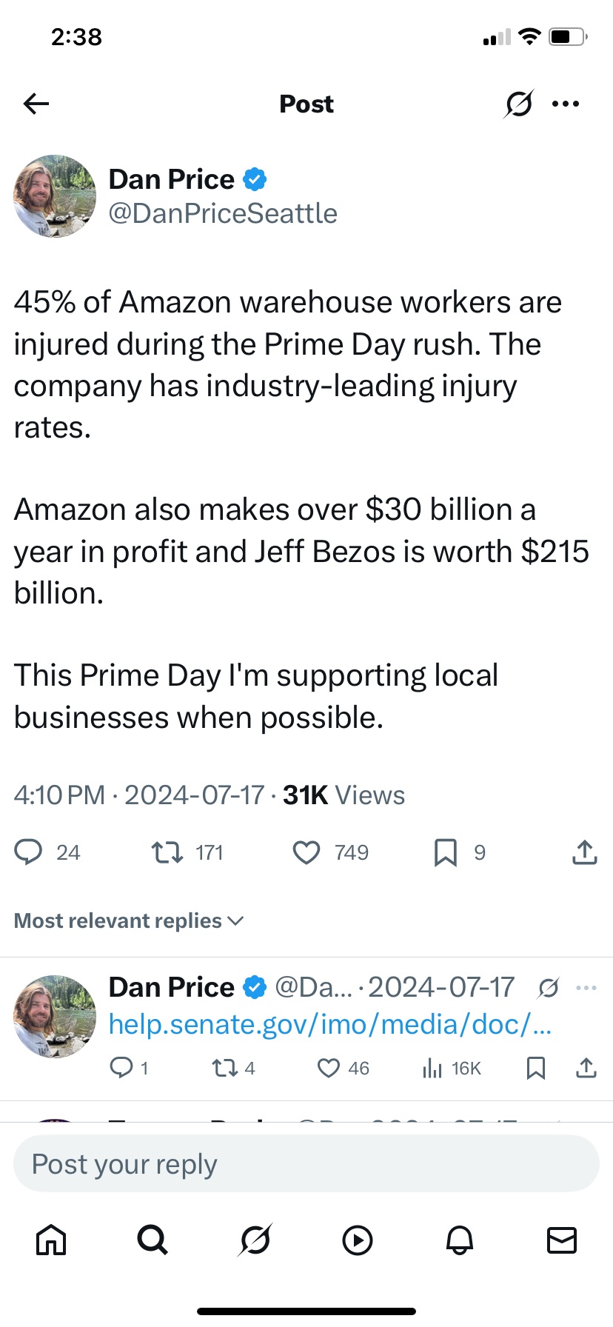This screenshot has width=613, height=1327.
Task: Expand the Most relevant replies sorter
Action: click(129, 920)
